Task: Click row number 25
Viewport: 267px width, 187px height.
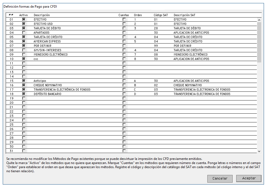Action: click(x=11, y=125)
